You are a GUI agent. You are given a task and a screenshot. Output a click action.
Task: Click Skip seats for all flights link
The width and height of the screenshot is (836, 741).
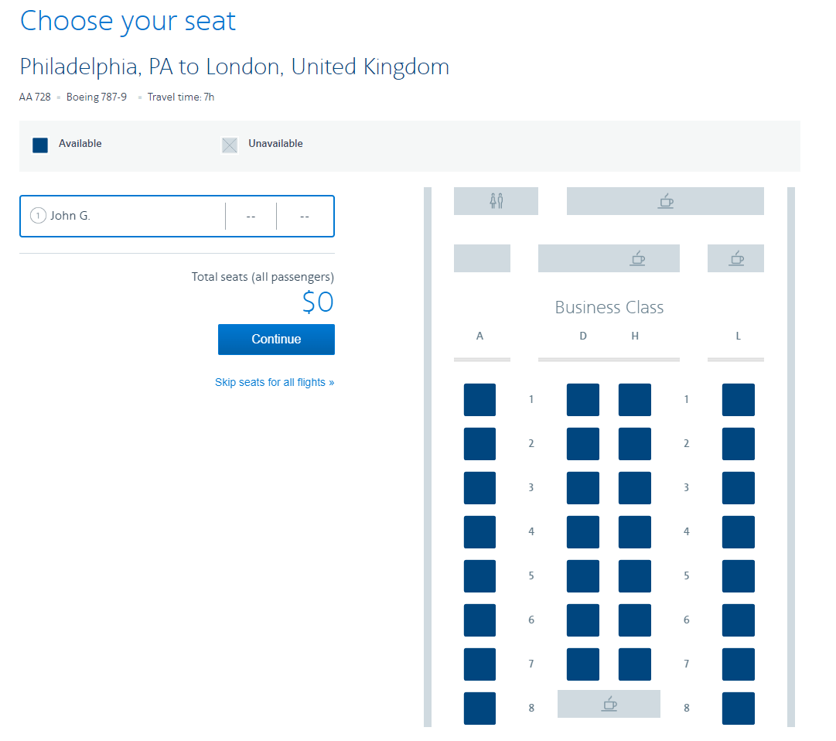pyautogui.click(x=275, y=382)
